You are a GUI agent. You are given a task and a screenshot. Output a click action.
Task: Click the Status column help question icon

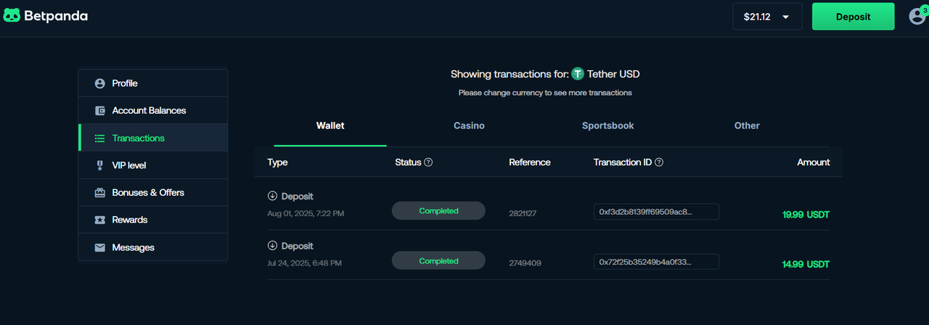click(x=428, y=162)
